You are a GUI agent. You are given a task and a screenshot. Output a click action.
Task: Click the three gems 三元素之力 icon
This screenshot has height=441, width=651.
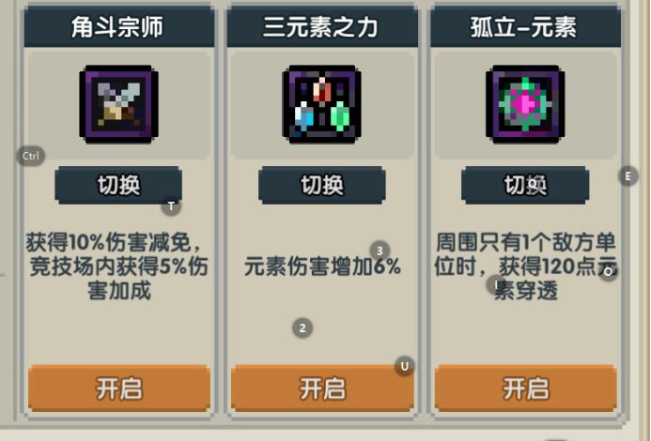(322, 104)
